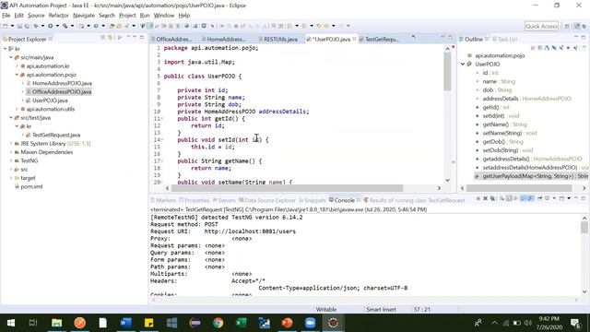The image size is (590, 332).
Task: Open the Outline view menu
Action: coord(584,47)
